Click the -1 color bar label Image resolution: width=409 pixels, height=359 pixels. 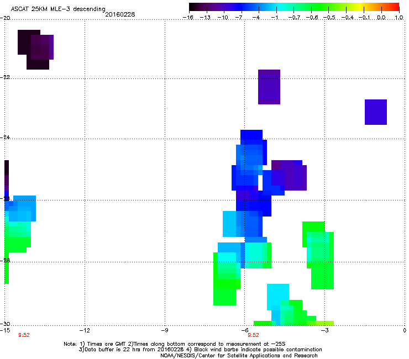tap(274, 18)
